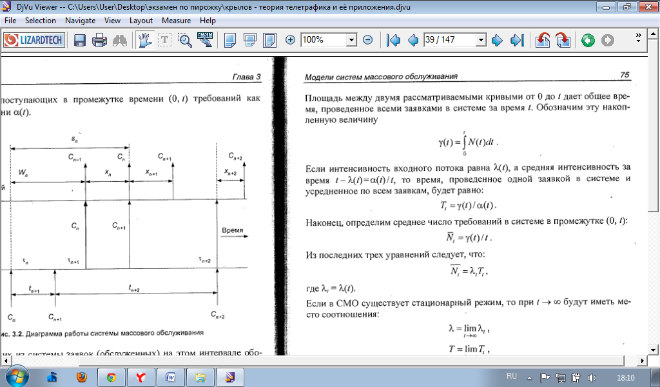The width and height of the screenshot is (660, 387).
Task: Click 'Модели систем массового обслуживания' header
Action: [381, 77]
